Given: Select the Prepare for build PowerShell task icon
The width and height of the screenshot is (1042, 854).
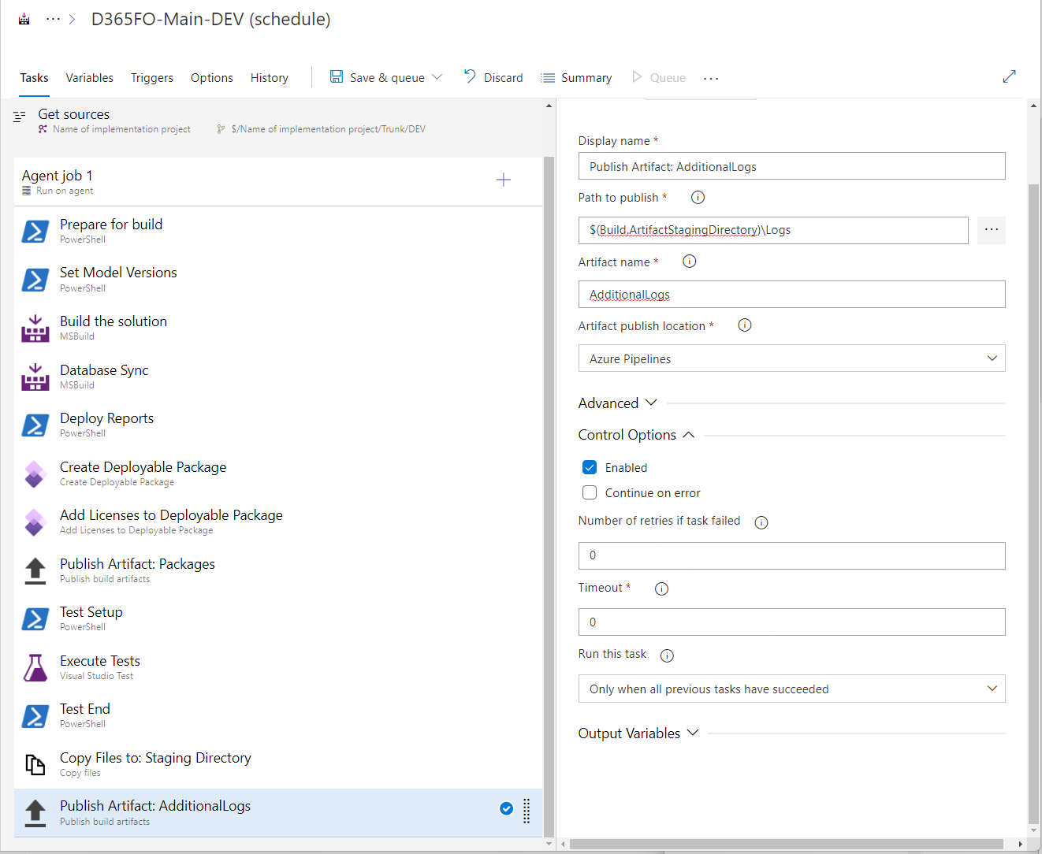Looking at the screenshot, I should (x=35, y=231).
